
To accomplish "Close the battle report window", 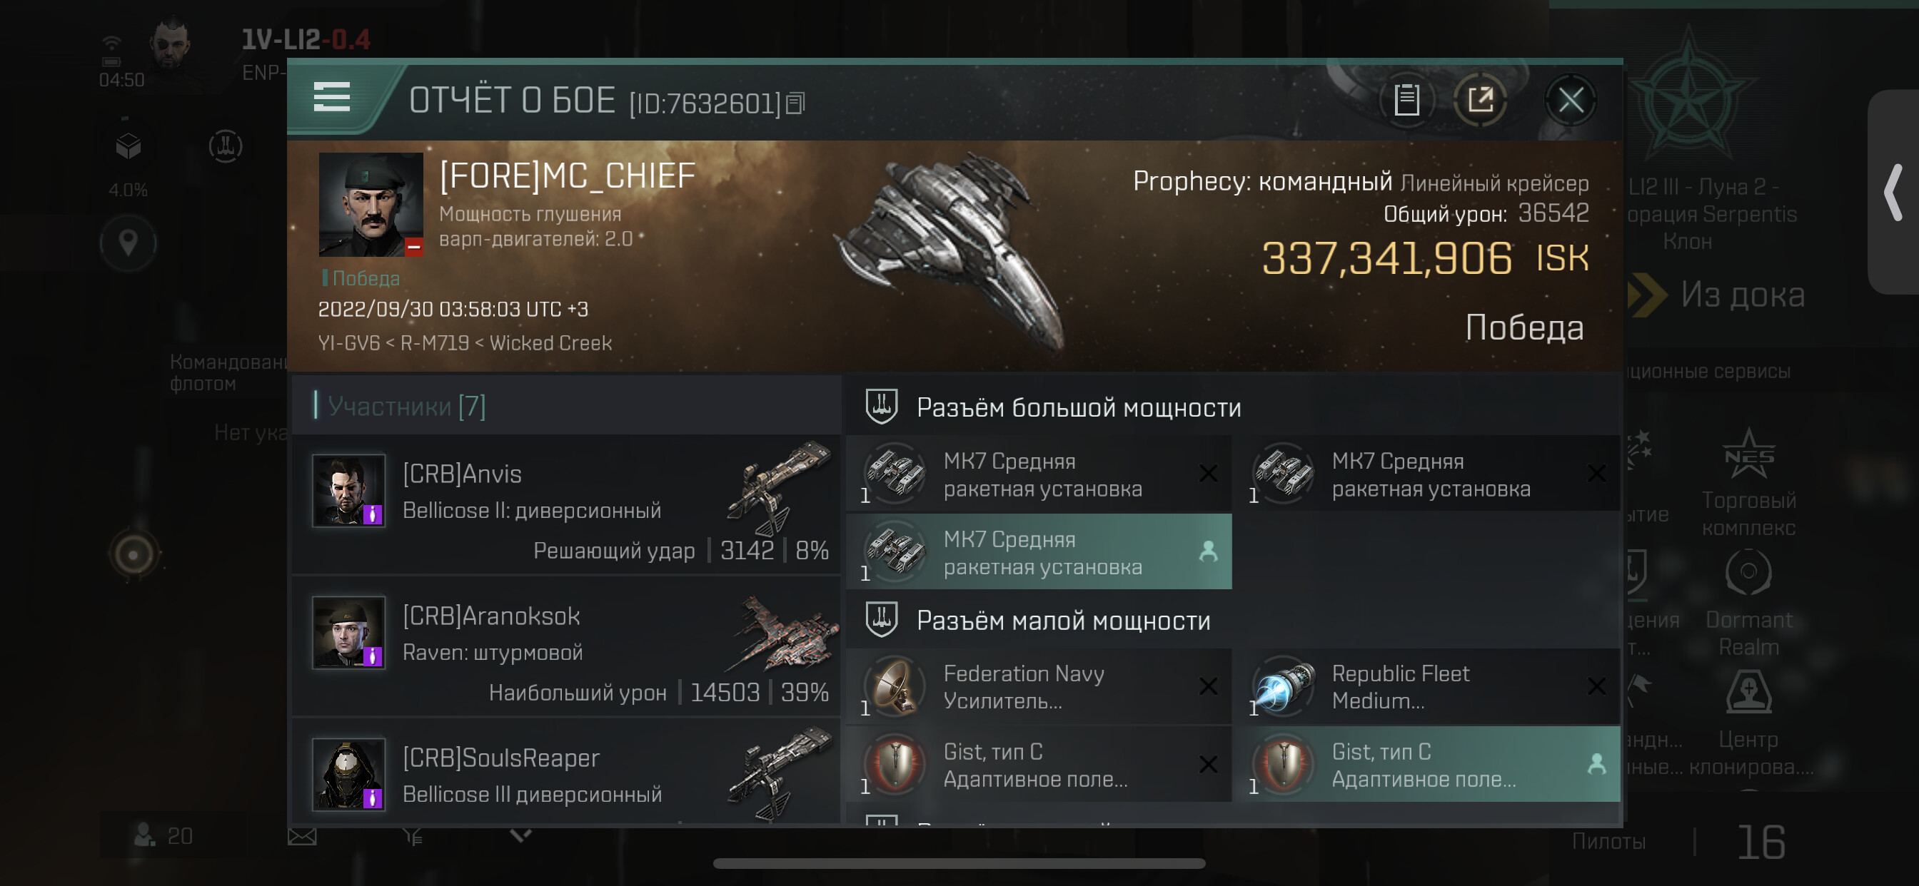I will pos(1571,100).
